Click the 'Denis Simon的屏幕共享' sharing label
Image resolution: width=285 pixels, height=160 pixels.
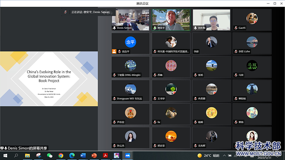coord(25,148)
